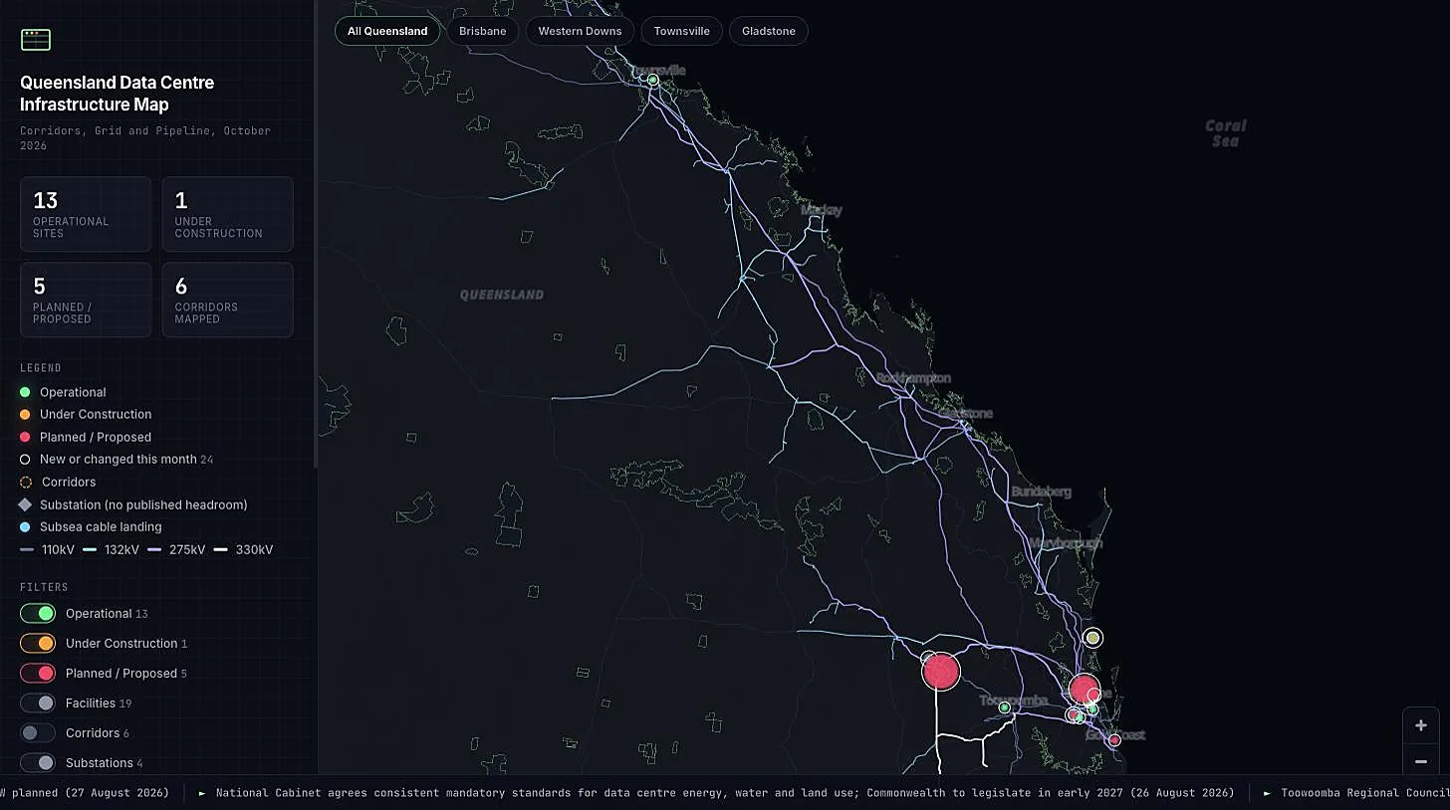1450x810 pixels.
Task: Switch to the Townsville region tab
Action: (x=682, y=31)
